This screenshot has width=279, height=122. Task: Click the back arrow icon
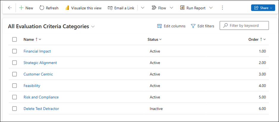click(x=10, y=8)
